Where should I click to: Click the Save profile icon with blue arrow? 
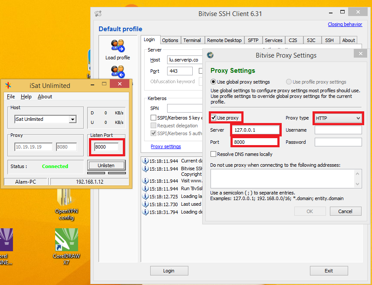[118, 72]
